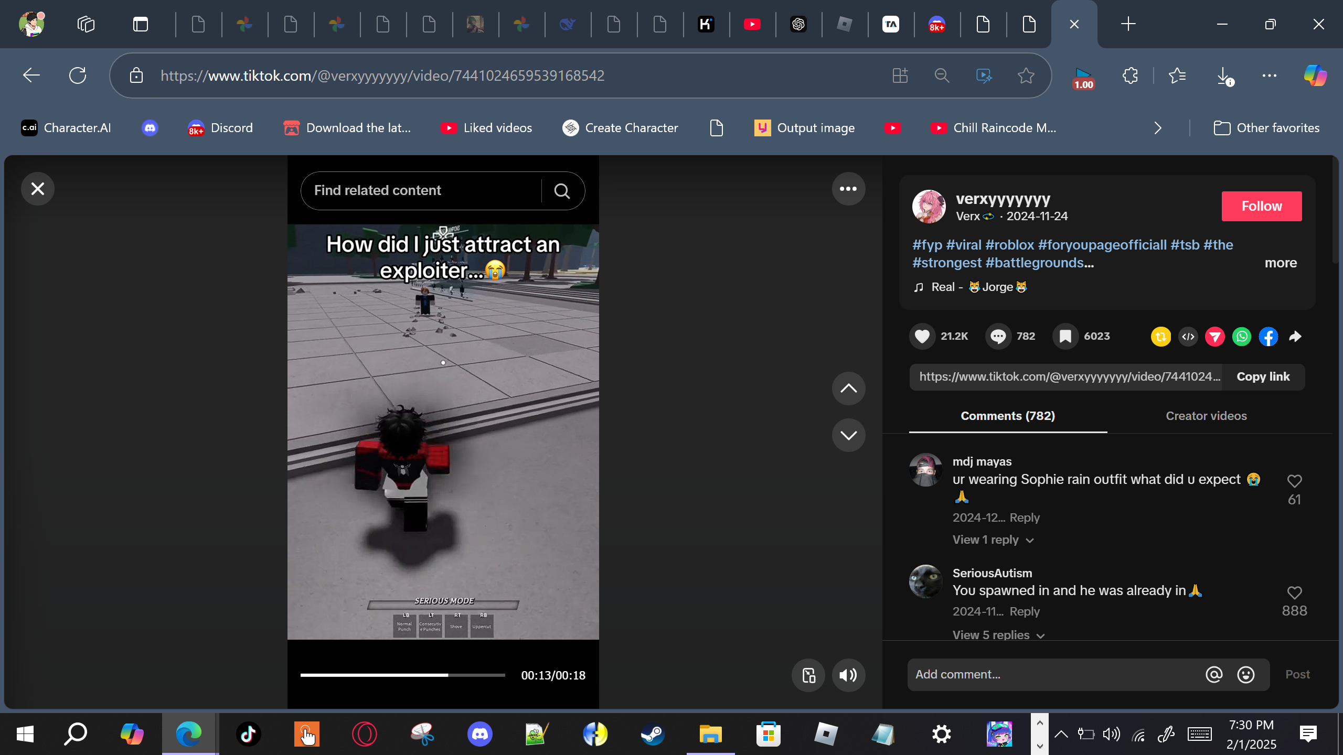Share video to Facebook
The width and height of the screenshot is (1343, 755).
pos(1269,337)
